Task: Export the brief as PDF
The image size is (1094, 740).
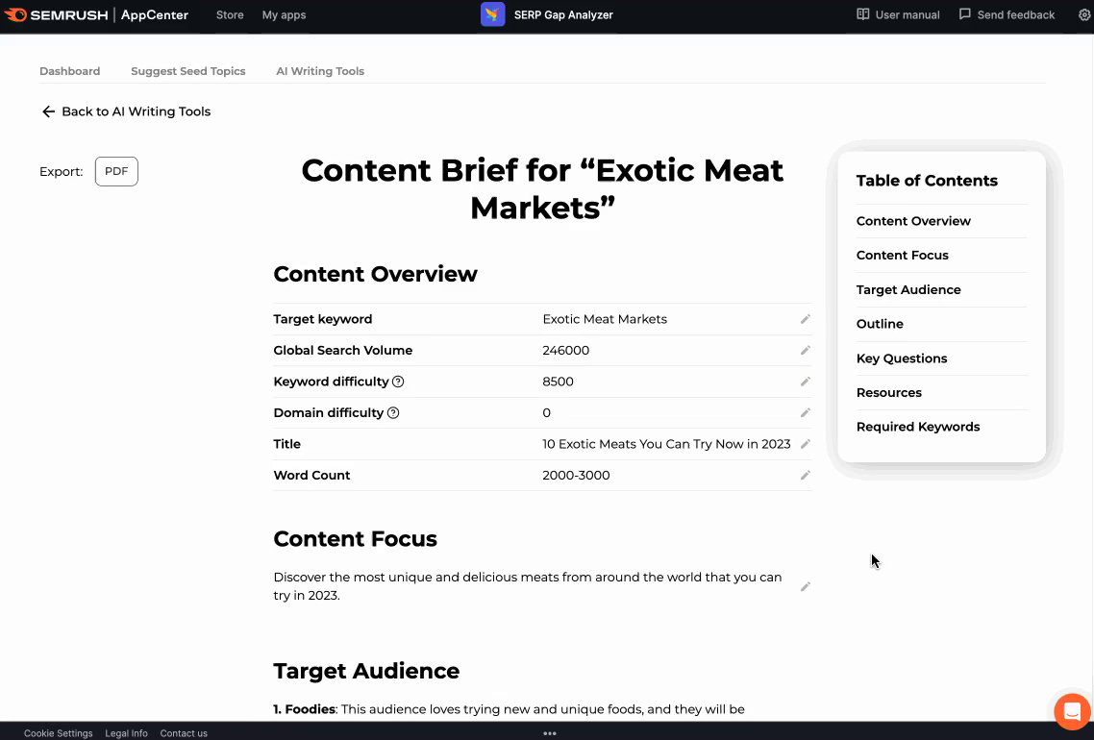Action: pyautogui.click(x=116, y=172)
